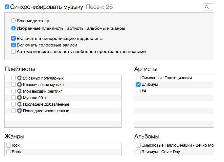224x162 pixels.
Task: Disable Включать в синхронизацию видеоклипы
Action: point(13,38)
